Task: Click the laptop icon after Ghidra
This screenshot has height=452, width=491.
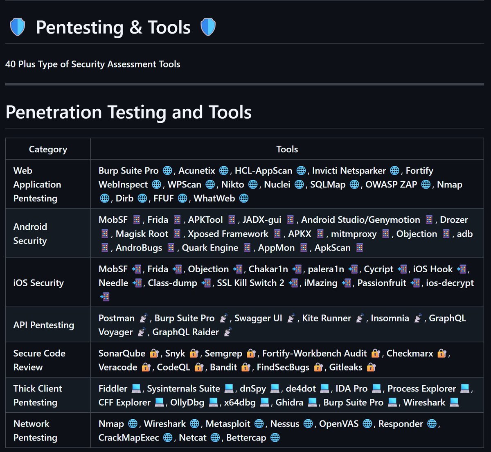Action: coord(312,402)
